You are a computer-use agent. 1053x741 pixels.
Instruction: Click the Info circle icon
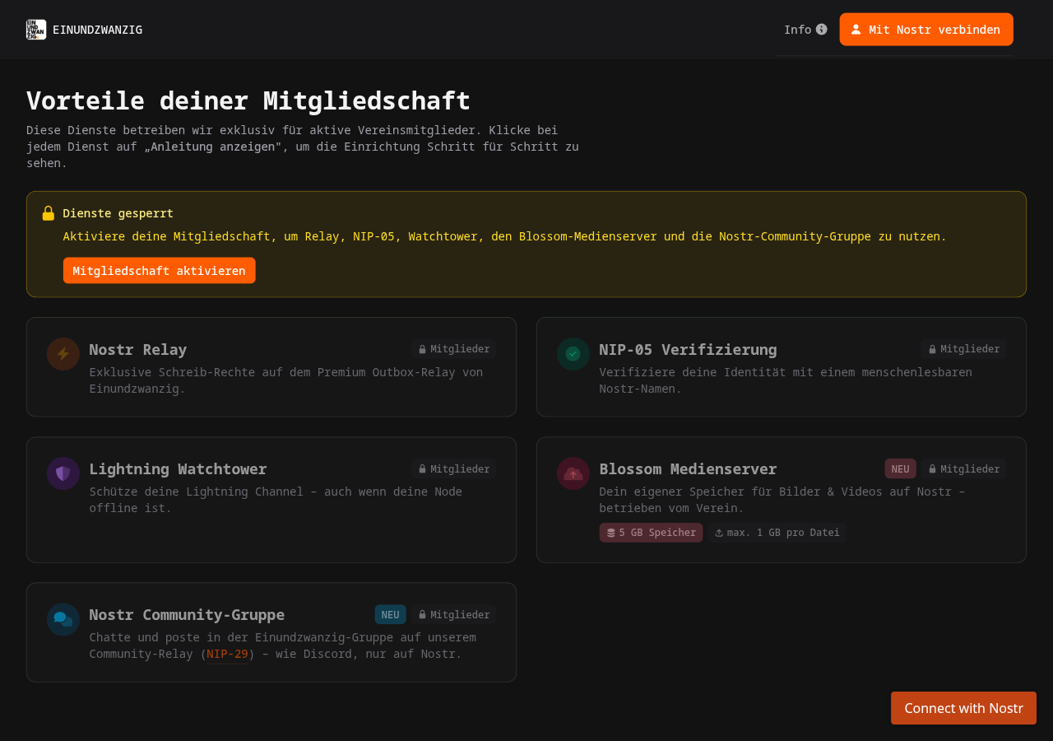click(821, 30)
